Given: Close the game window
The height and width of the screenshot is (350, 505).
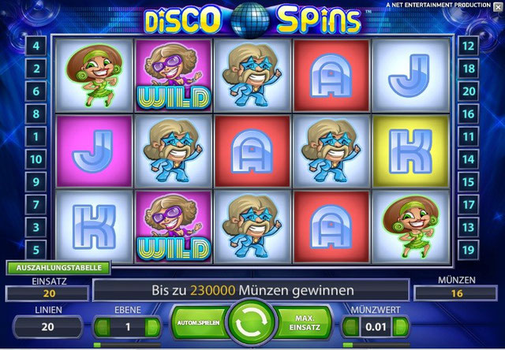Looking at the screenshot, I should [498, 7].
